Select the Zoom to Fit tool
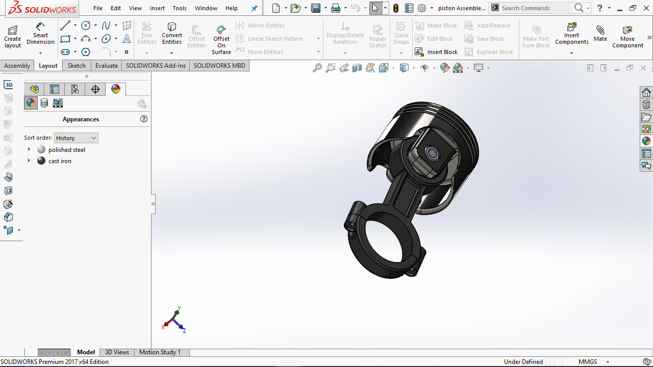The height and width of the screenshot is (367, 653). pos(317,67)
